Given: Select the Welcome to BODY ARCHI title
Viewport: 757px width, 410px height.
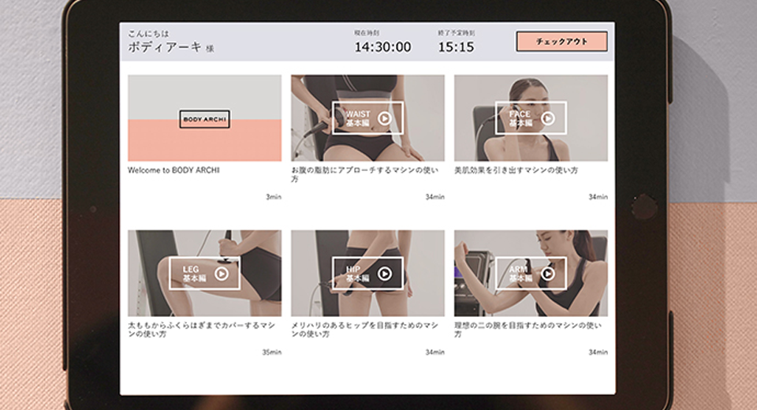Looking at the screenshot, I should point(173,170).
